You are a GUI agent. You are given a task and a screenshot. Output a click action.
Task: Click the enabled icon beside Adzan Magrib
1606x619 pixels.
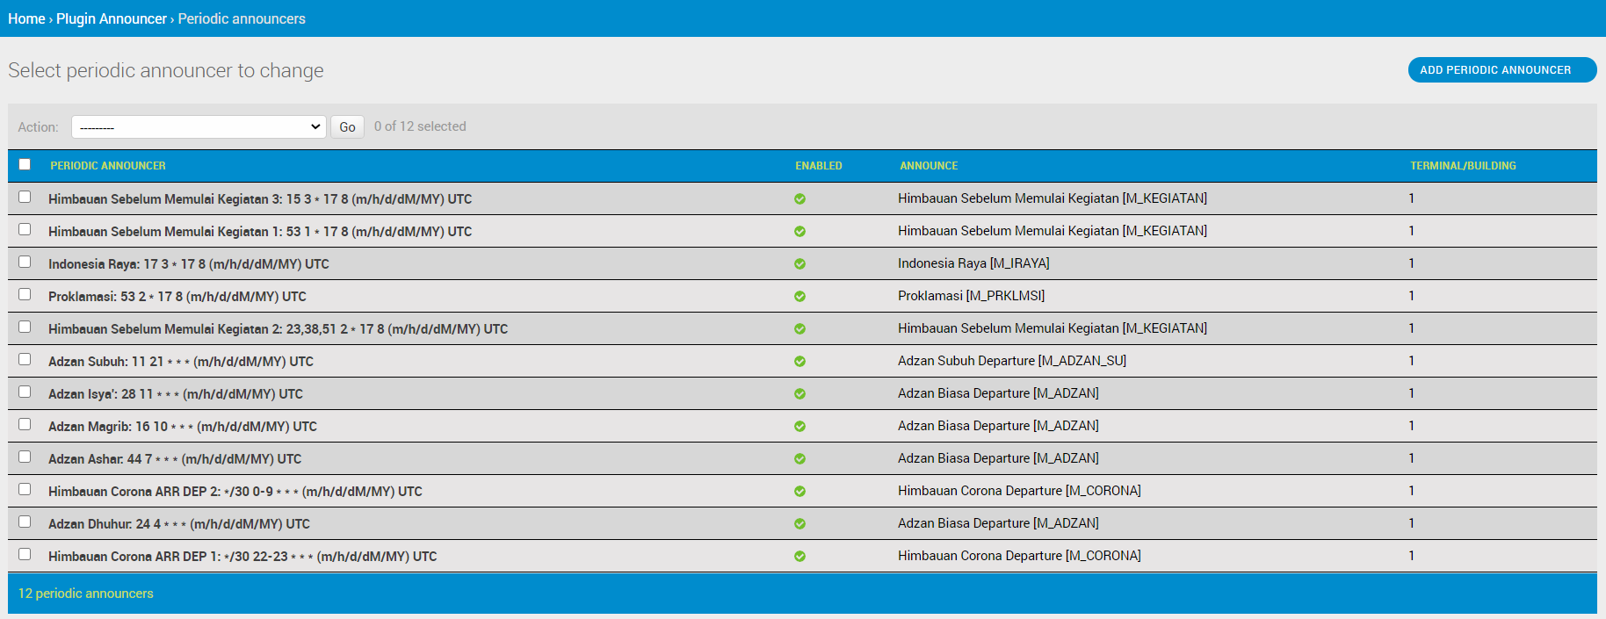[799, 426]
